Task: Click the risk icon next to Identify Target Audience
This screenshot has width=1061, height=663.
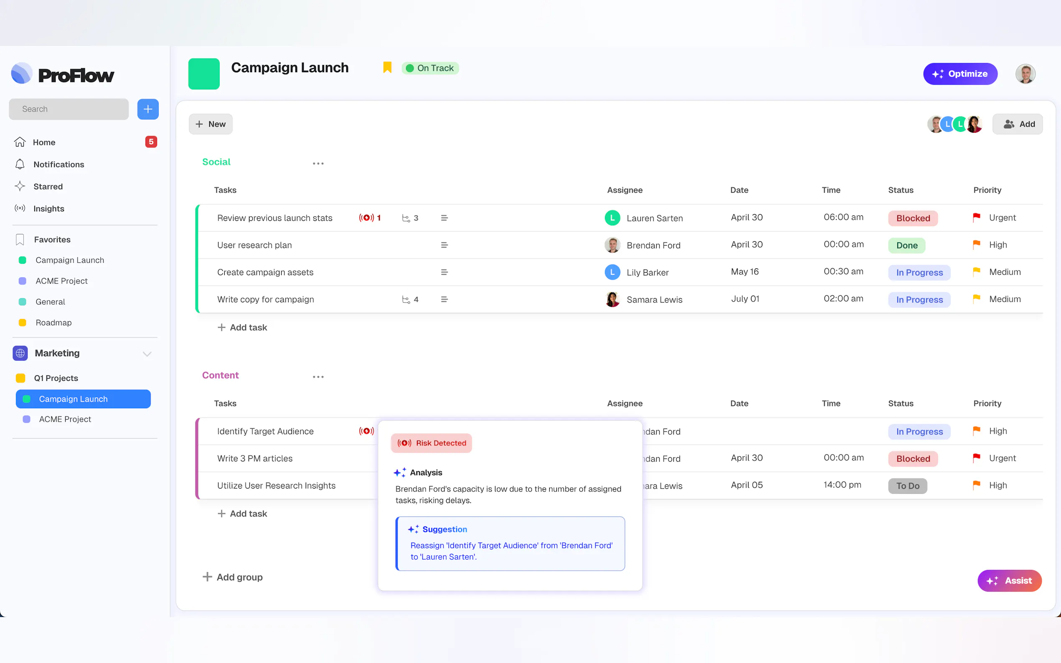Action: (x=366, y=431)
